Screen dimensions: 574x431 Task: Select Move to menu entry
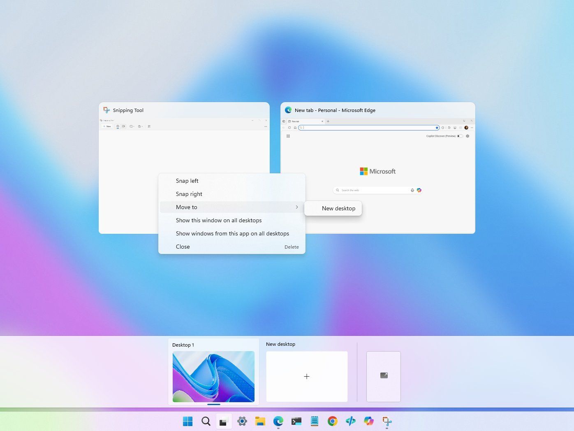pyautogui.click(x=232, y=207)
